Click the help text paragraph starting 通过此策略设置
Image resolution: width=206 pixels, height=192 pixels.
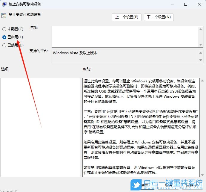tap(139, 91)
